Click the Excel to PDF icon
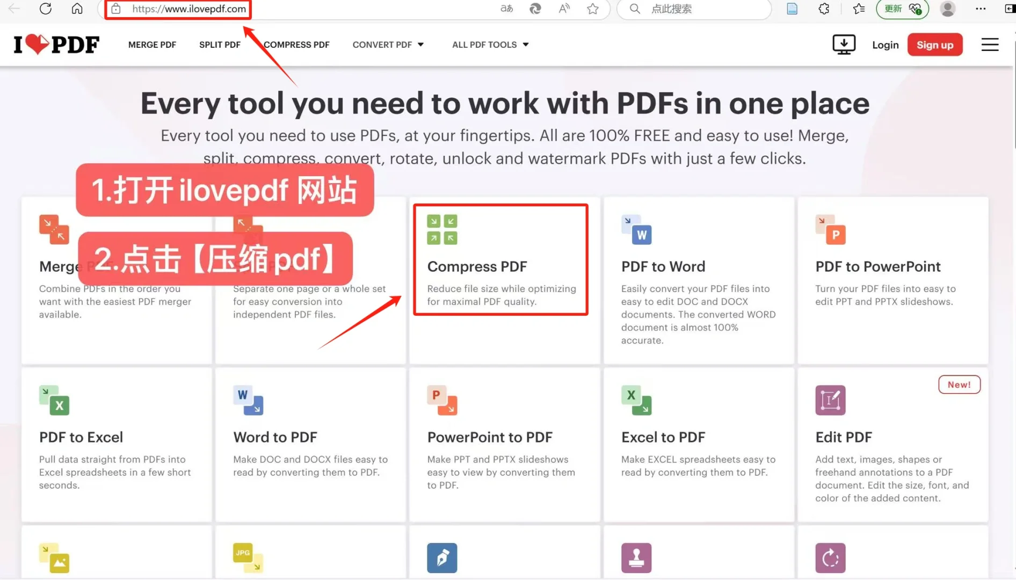Image resolution: width=1016 pixels, height=580 pixels. 636,400
